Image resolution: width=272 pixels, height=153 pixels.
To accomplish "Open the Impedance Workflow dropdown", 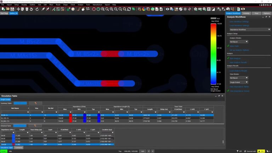I will [250, 30].
